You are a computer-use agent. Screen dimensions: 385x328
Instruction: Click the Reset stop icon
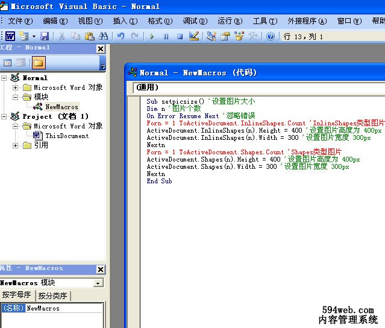click(x=180, y=37)
